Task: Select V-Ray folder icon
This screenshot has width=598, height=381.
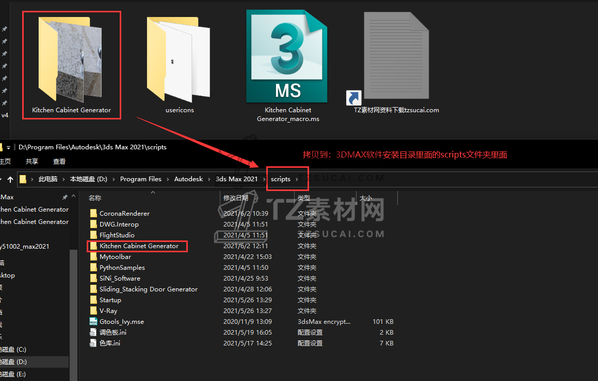Action: [x=93, y=310]
